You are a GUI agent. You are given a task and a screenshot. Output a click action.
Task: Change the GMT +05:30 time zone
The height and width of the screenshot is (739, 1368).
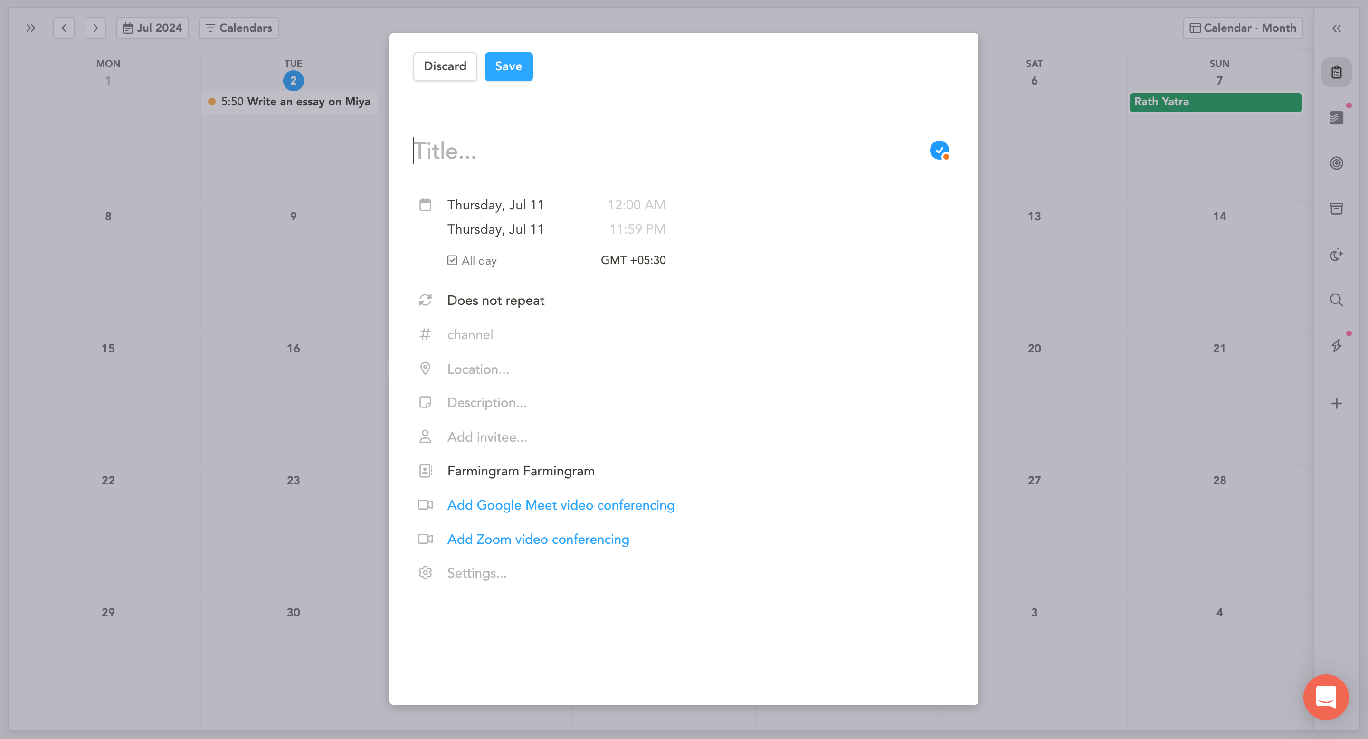tap(633, 260)
